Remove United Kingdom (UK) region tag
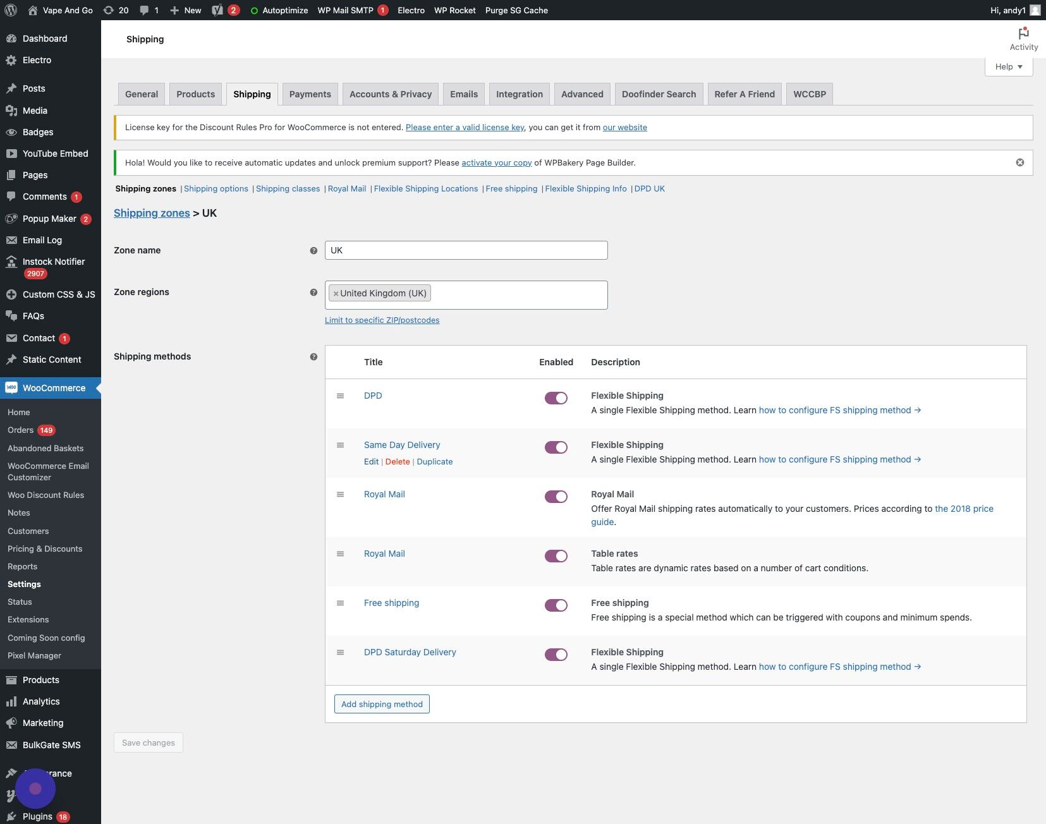This screenshot has width=1046, height=824. (x=336, y=294)
